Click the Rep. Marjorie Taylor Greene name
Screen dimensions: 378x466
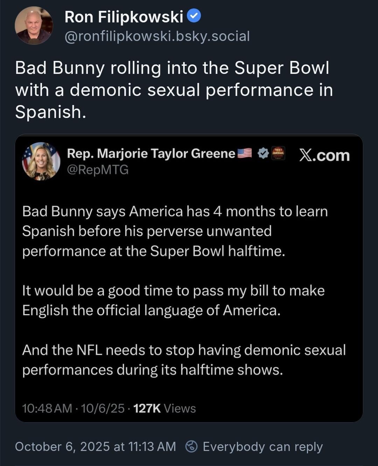(x=151, y=153)
